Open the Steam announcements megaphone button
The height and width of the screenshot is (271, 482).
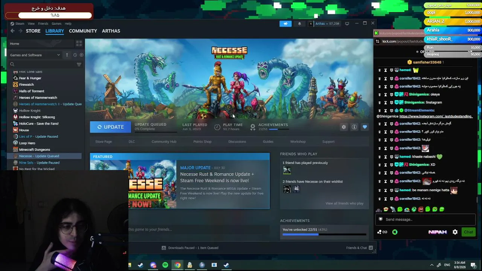click(x=285, y=24)
